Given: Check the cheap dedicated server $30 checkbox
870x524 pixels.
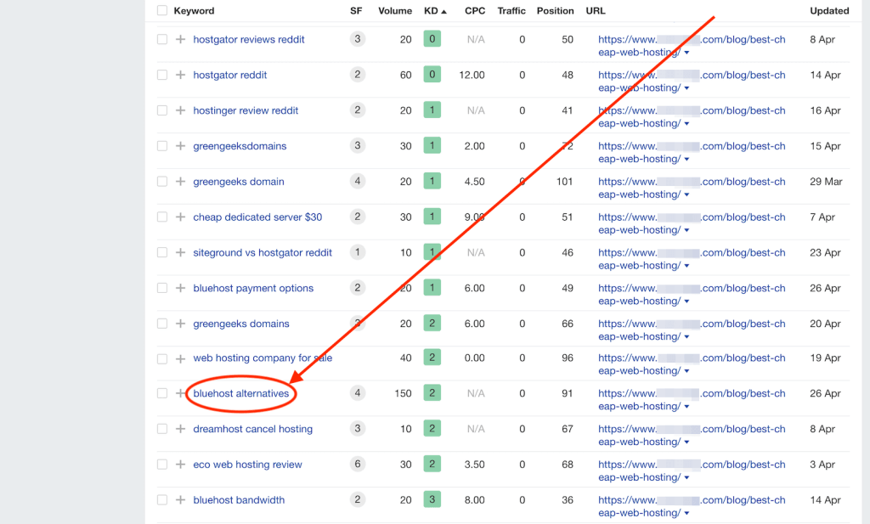Looking at the screenshot, I should coord(162,217).
